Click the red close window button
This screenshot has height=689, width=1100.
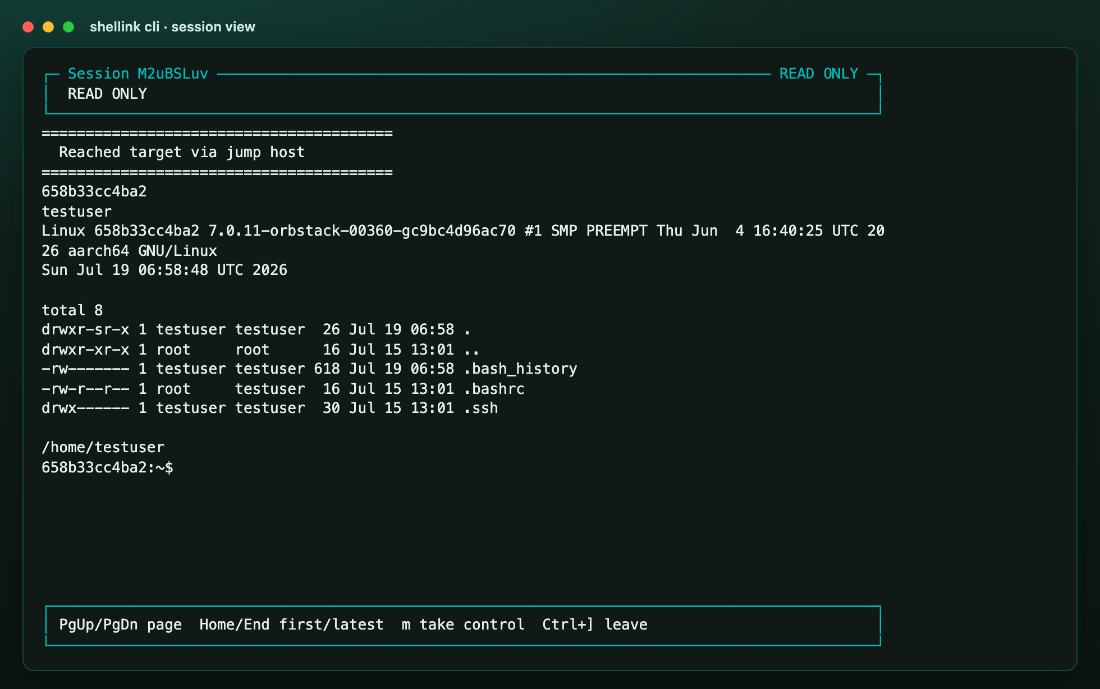[x=28, y=27]
